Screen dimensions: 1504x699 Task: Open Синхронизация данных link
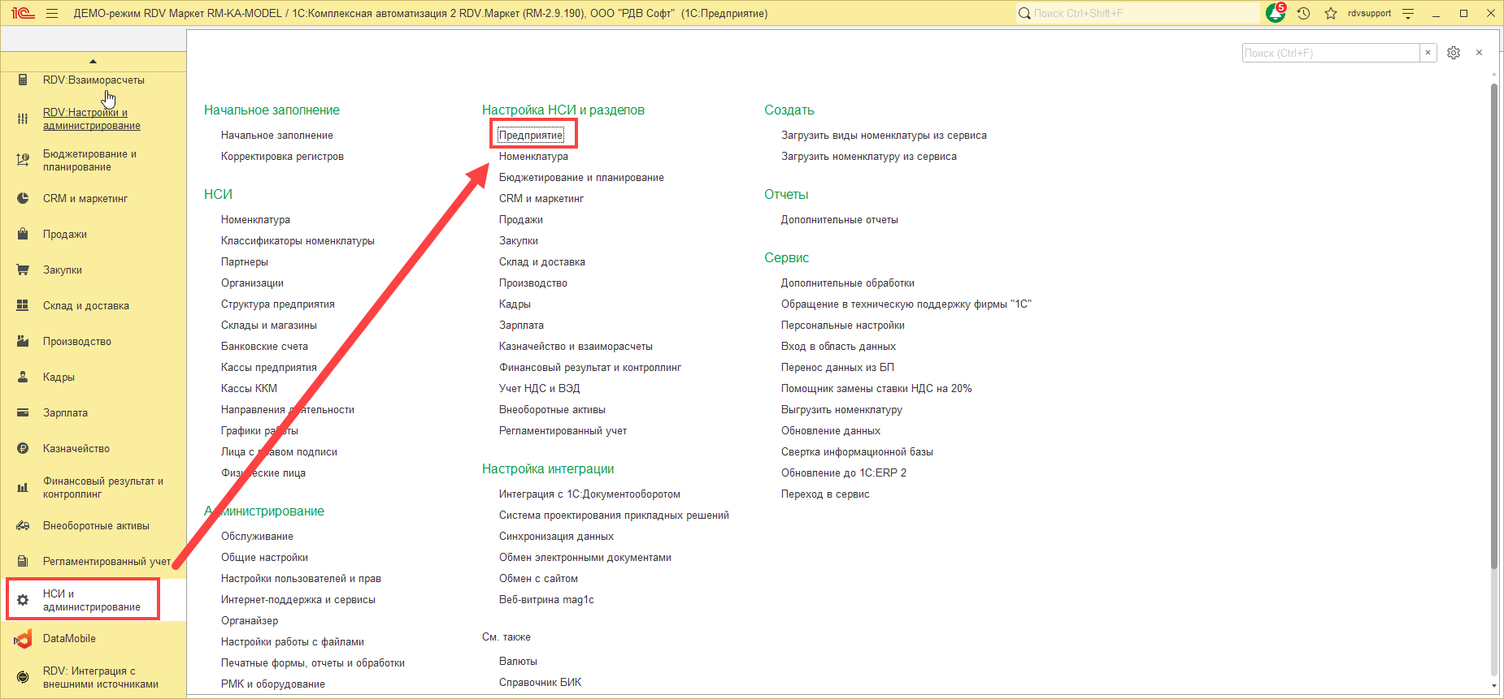click(x=556, y=536)
